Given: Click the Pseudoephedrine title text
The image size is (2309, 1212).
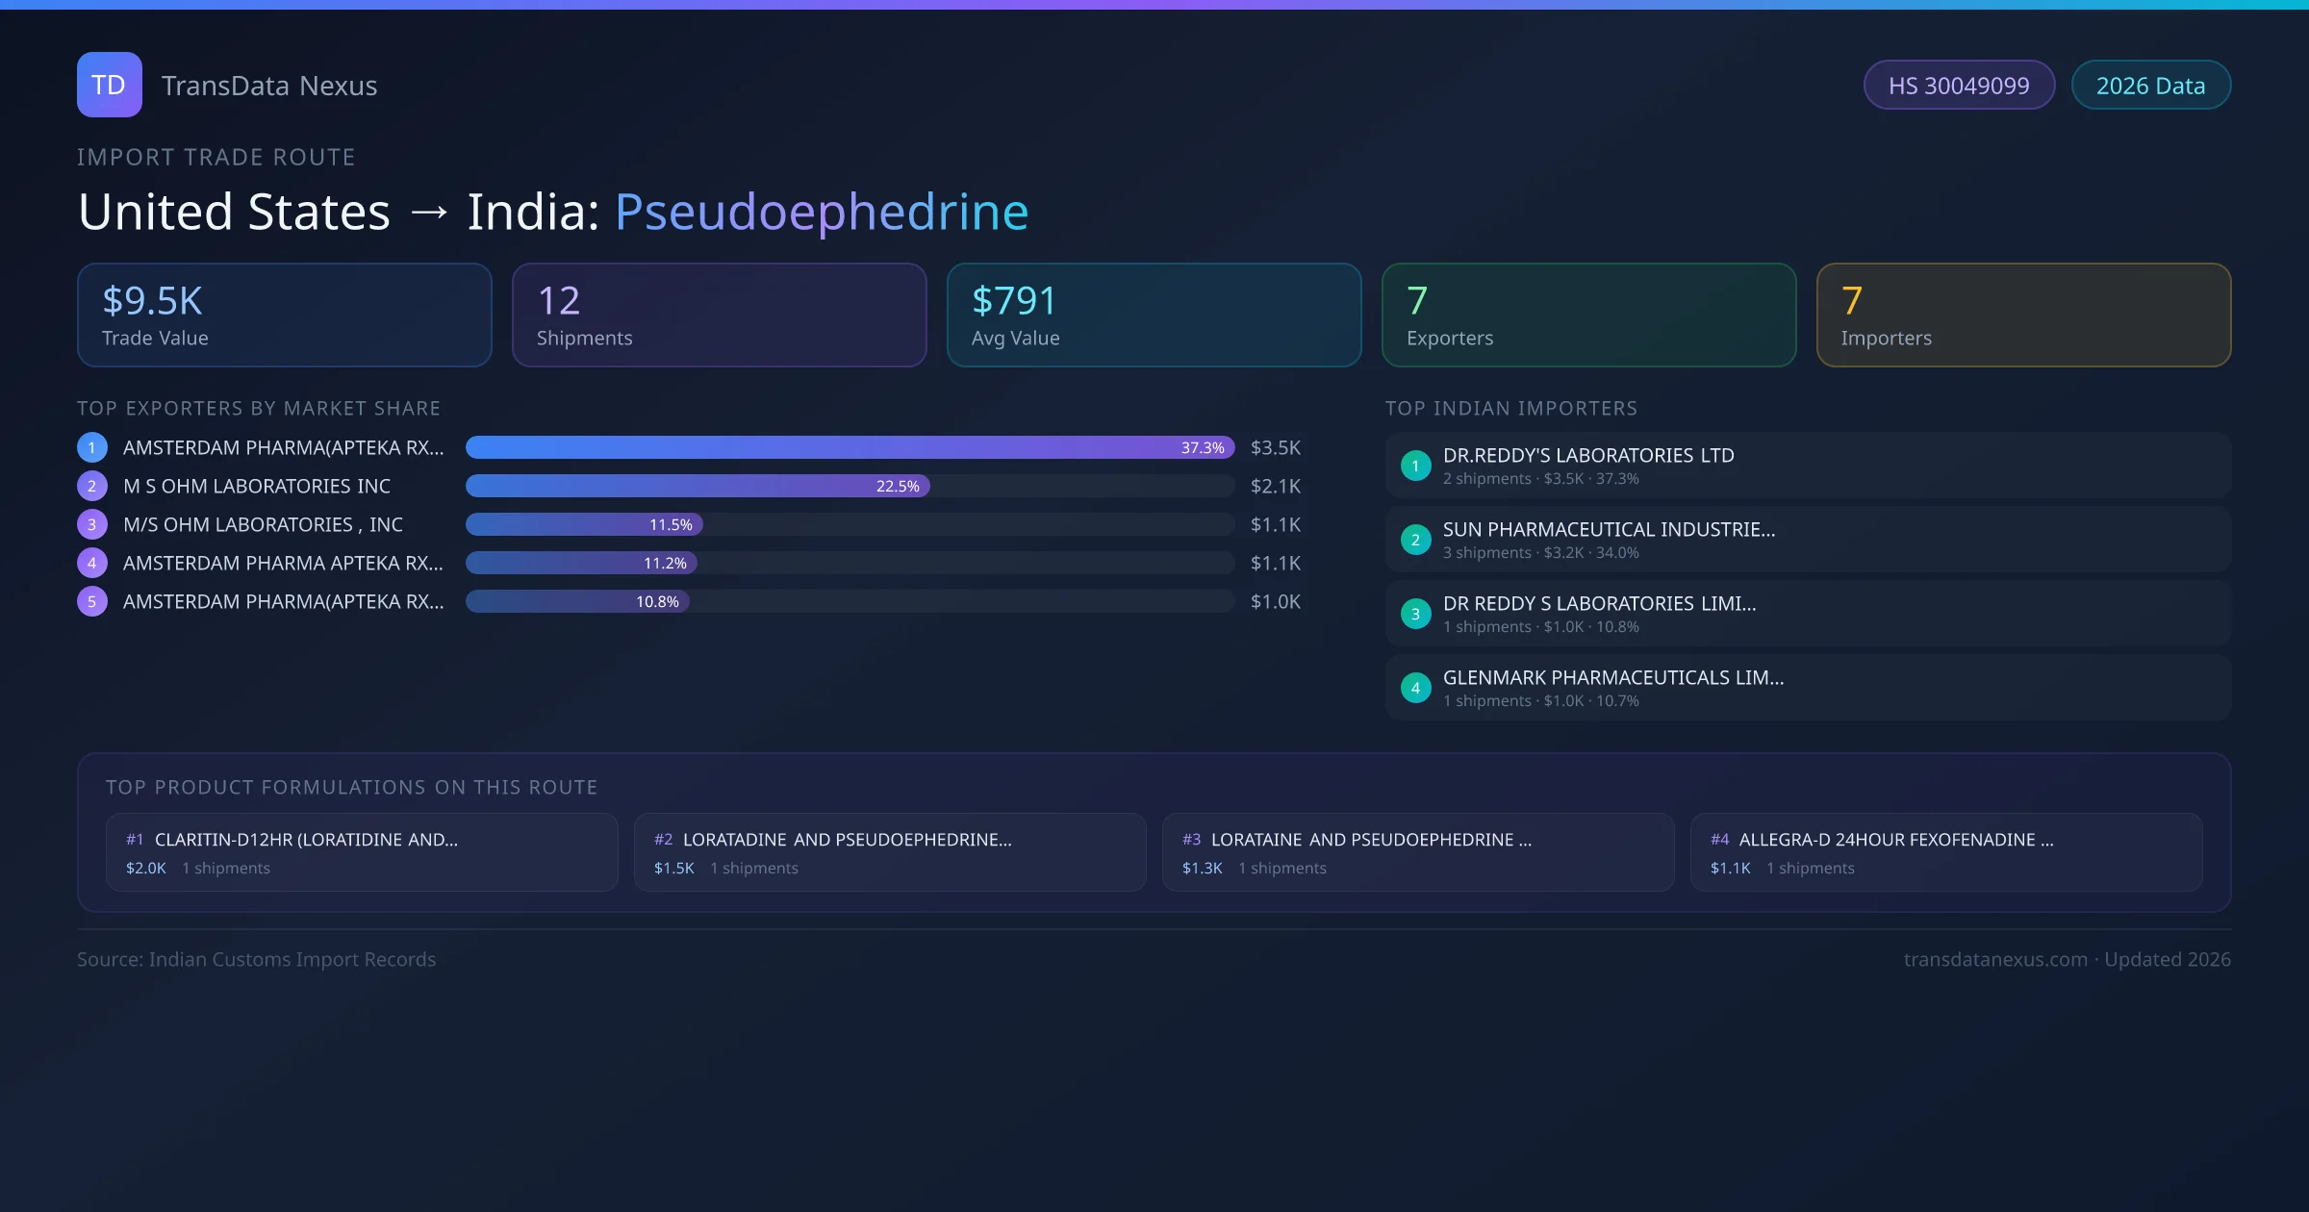Looking at the screenshot, I should [x=821, y=212].
